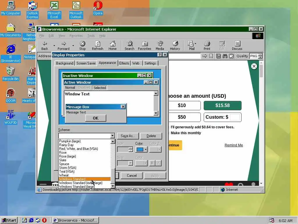Click the clipboard icon in Browservice bar

tap(231, 56)
